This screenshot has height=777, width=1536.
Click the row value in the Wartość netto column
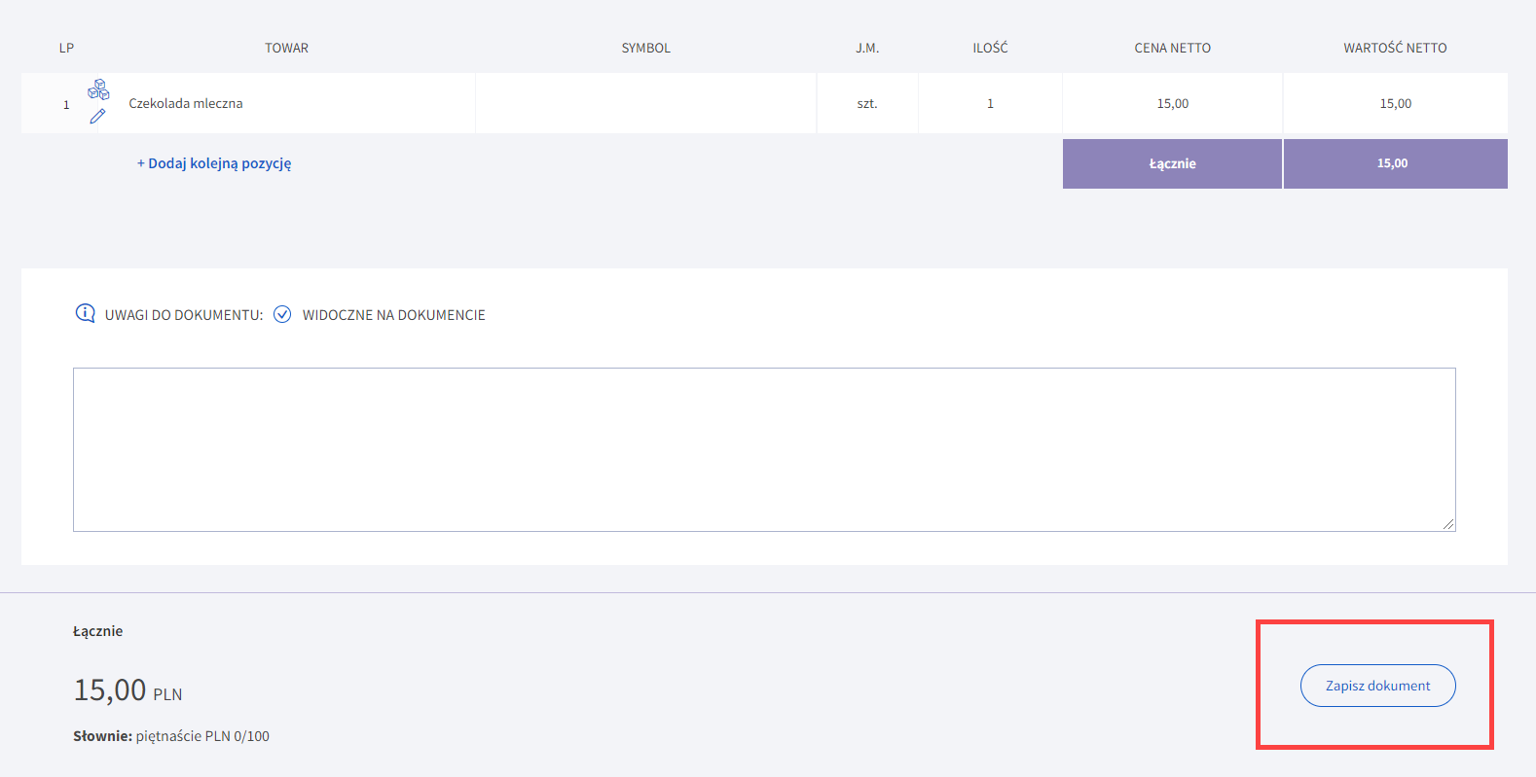coord(1395,103)
